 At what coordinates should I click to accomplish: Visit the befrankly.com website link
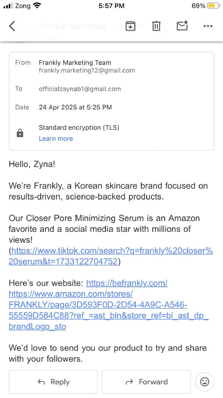(127, 283)
